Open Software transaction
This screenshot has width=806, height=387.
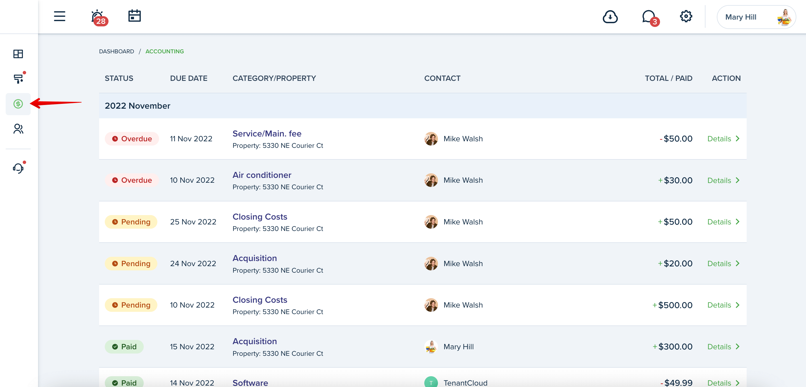pos(250,383)
